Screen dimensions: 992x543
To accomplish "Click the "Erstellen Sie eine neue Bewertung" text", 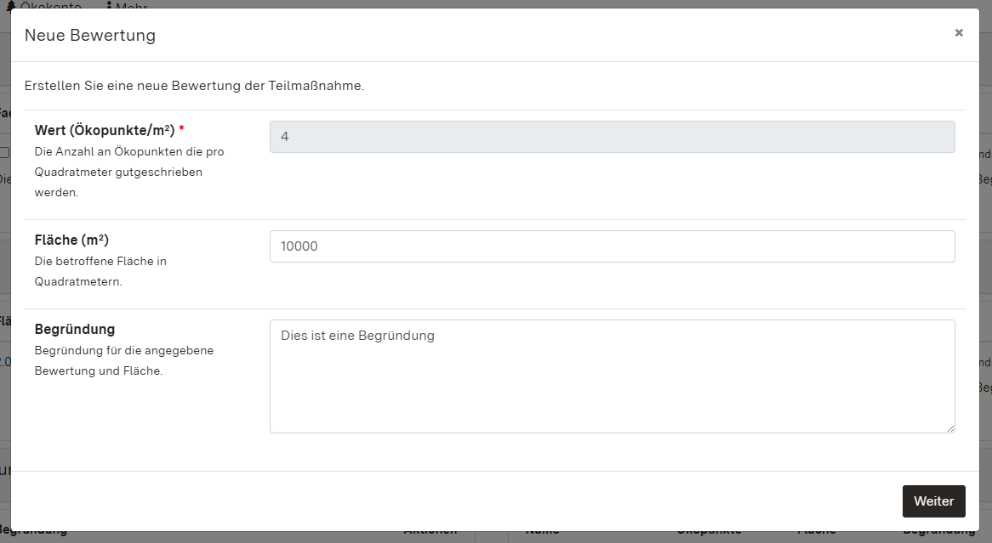I will click(x=194, y=86).
